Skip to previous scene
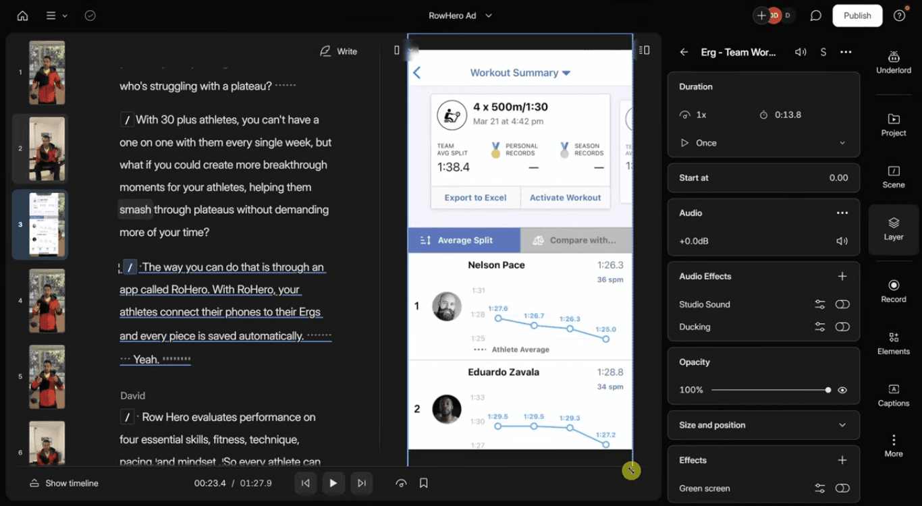 (306, 483)
